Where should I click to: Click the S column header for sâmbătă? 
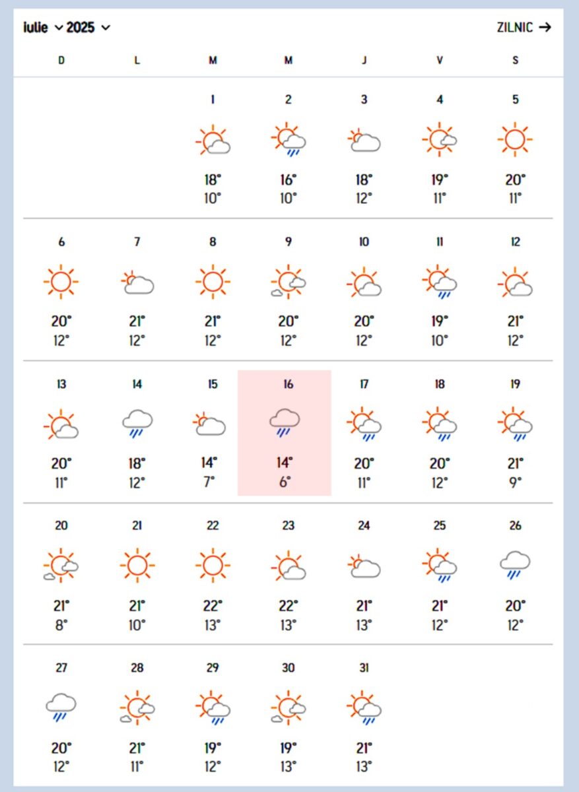[516, 60]
